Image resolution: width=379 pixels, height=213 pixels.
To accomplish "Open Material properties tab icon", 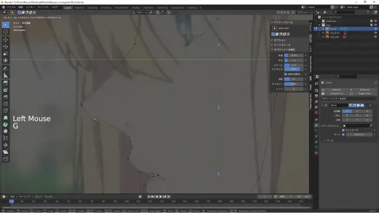I will point(316,153).
